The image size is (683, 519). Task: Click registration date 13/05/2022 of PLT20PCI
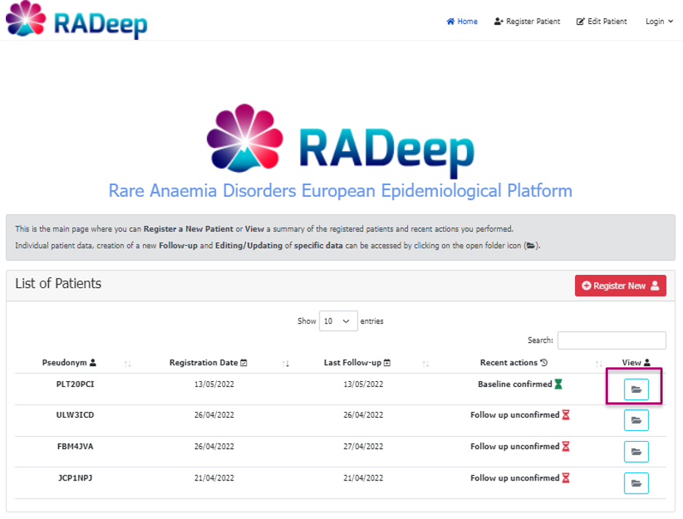click(x=214, y=384)
